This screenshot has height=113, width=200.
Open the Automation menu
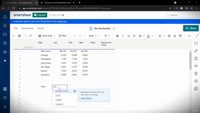click(x=27, y=28)
